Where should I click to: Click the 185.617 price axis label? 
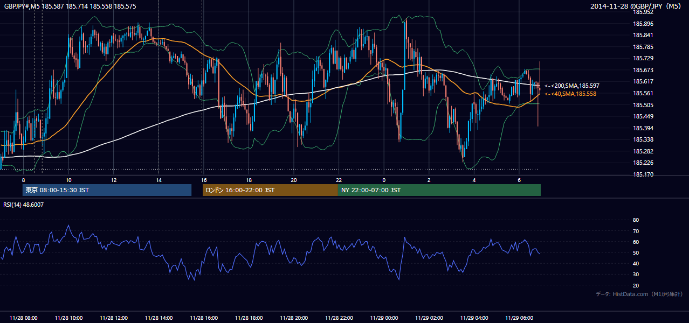(643, 81)
